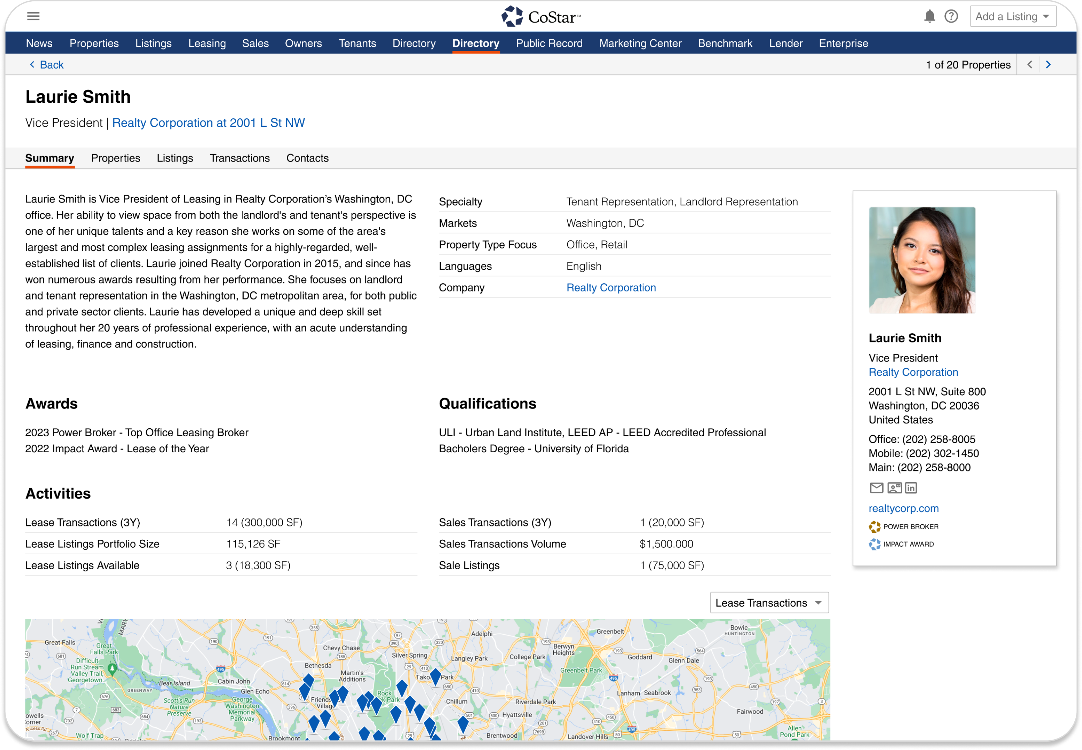1082x750 pixels.
Task: Click the vCard contact card icon
Action: (895, 488)
